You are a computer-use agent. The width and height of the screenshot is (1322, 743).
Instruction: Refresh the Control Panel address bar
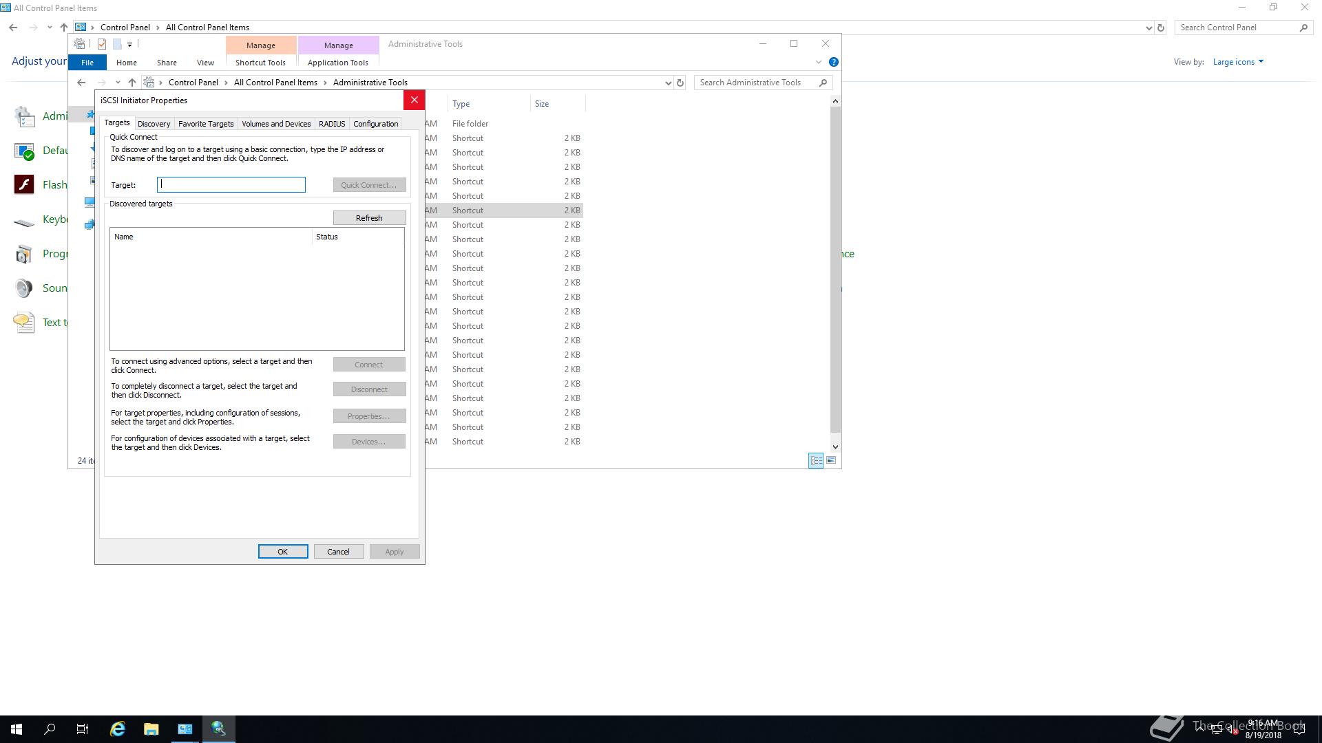pos(1161,28)
